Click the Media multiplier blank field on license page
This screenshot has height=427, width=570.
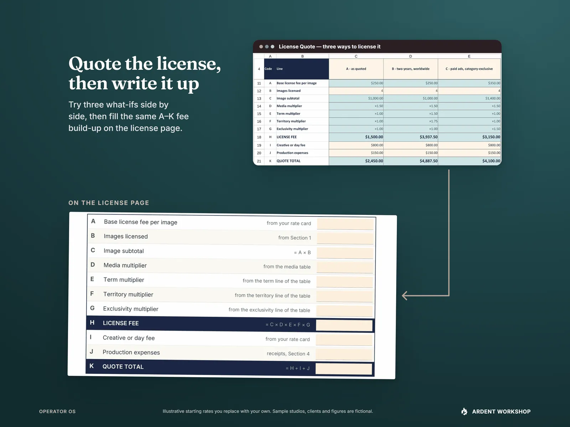345,267
